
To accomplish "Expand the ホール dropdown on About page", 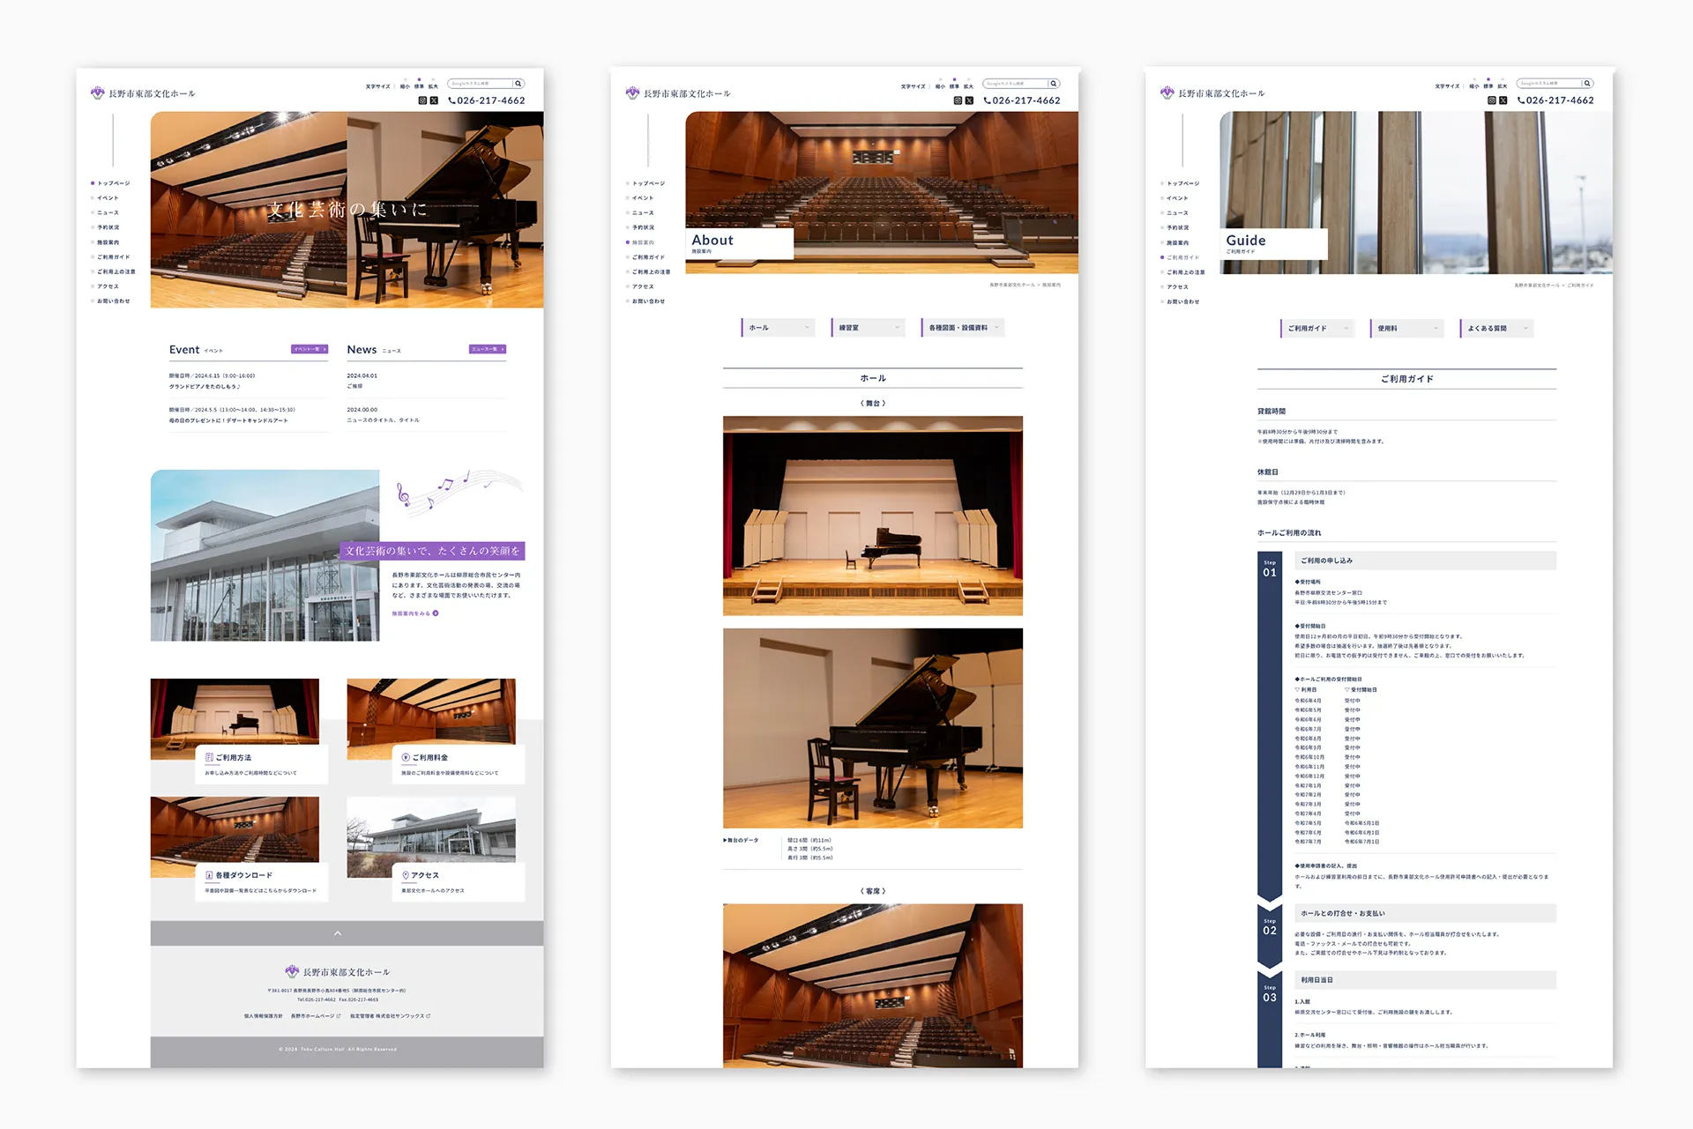I will (x=778, y=328).
